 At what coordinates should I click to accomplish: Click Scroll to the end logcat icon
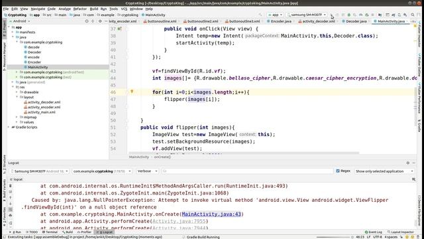(x=11, y=192)
